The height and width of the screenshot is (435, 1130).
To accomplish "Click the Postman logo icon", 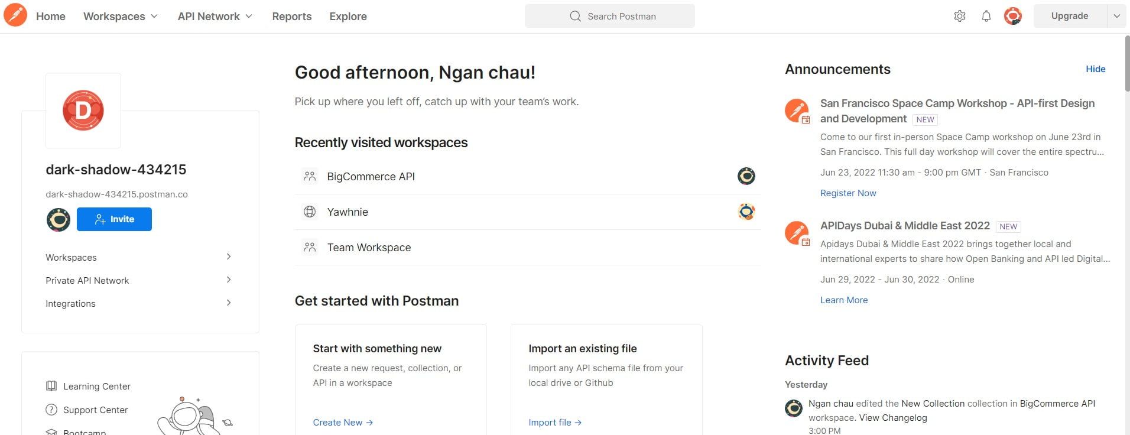I will point(15,15).
